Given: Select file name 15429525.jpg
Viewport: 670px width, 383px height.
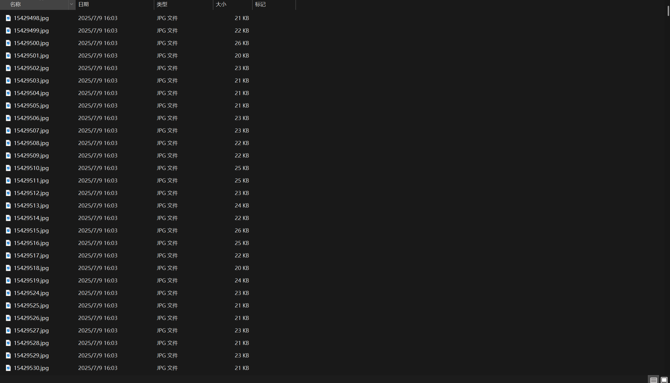Looking at the screenshot, I should coord(31,305).
